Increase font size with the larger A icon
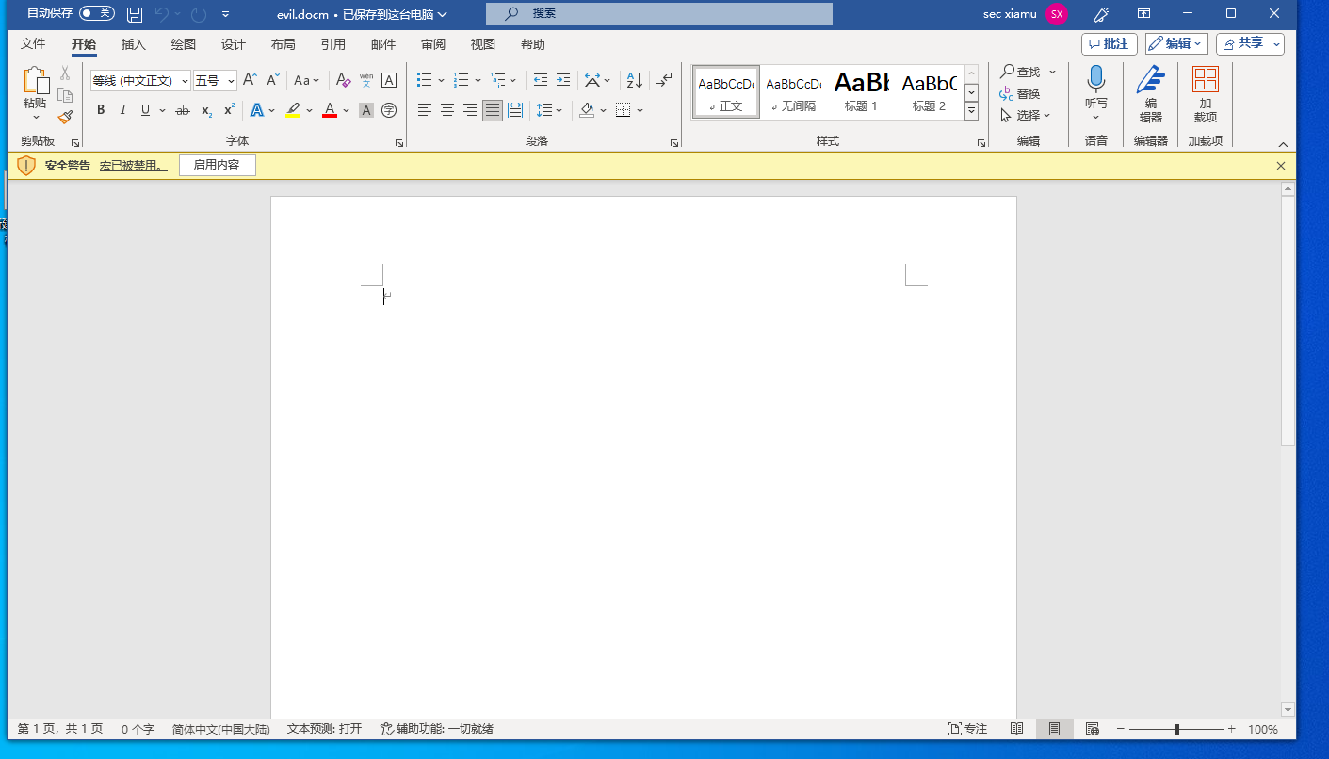The height and width of the screenshot is (759, 1329). 250,80
